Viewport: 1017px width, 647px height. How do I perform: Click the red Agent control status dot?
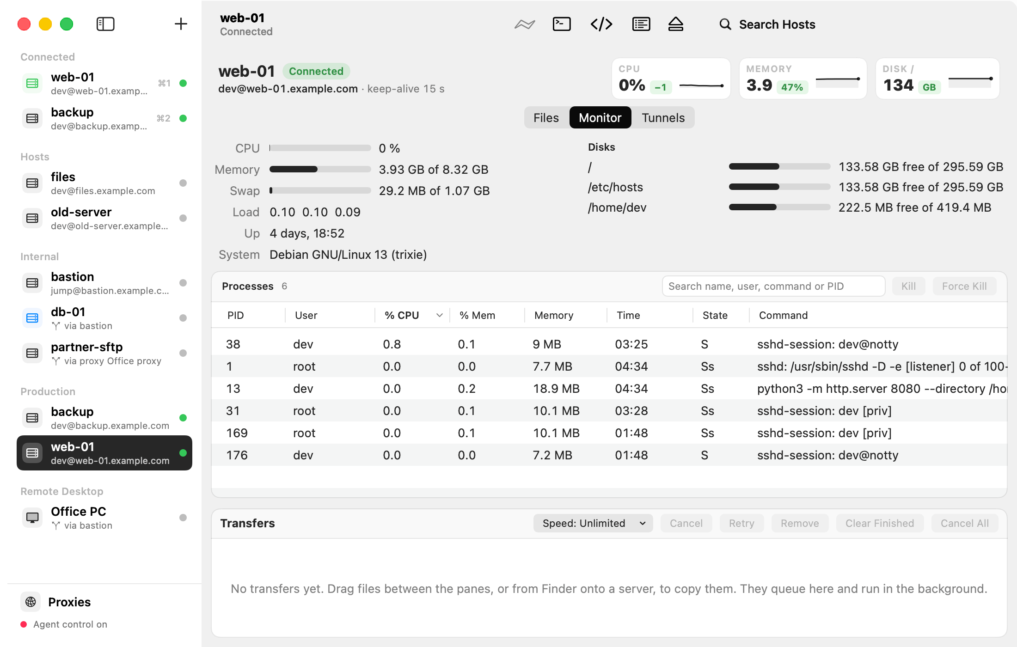[24, 624]
